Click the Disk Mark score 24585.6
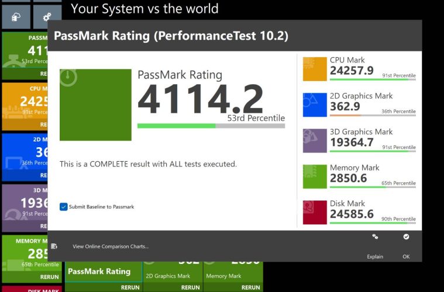This screenshot has height=292, width=444. point(352,214)
